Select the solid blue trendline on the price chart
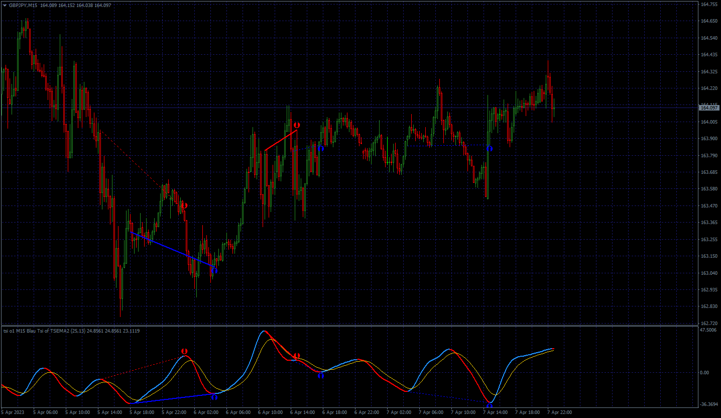 pos(173,249)
